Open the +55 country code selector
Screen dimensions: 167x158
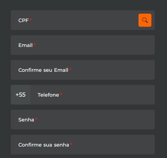[x=21, y=95]
